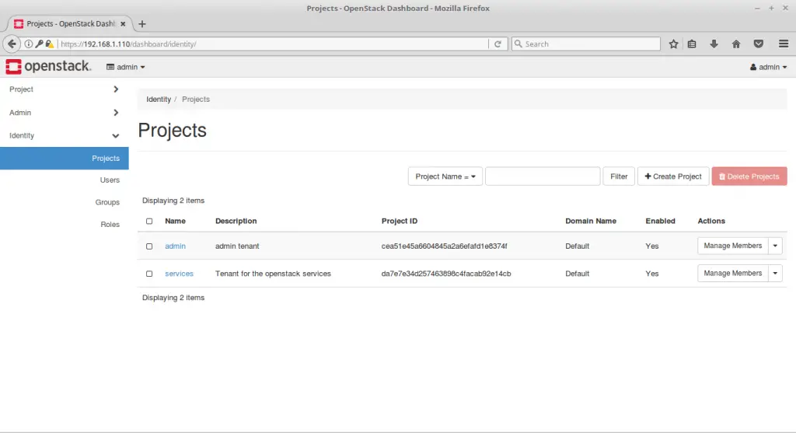Screen dimensions: 796x433
Task: Select project ID da7e7e34d257463898c4facab92e14cb
Action: 446,274
